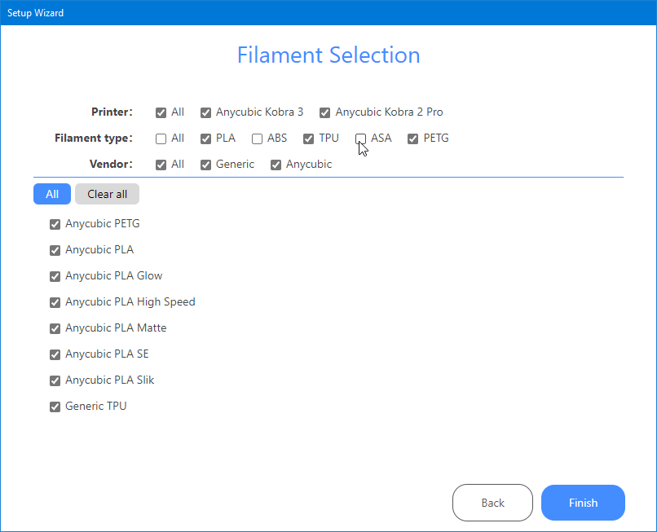Go Back to the previous wizard step
This screenshot has width=657, height=532.
[492, 503]
